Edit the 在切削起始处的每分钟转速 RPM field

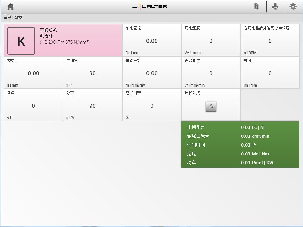tap(270, 40)
